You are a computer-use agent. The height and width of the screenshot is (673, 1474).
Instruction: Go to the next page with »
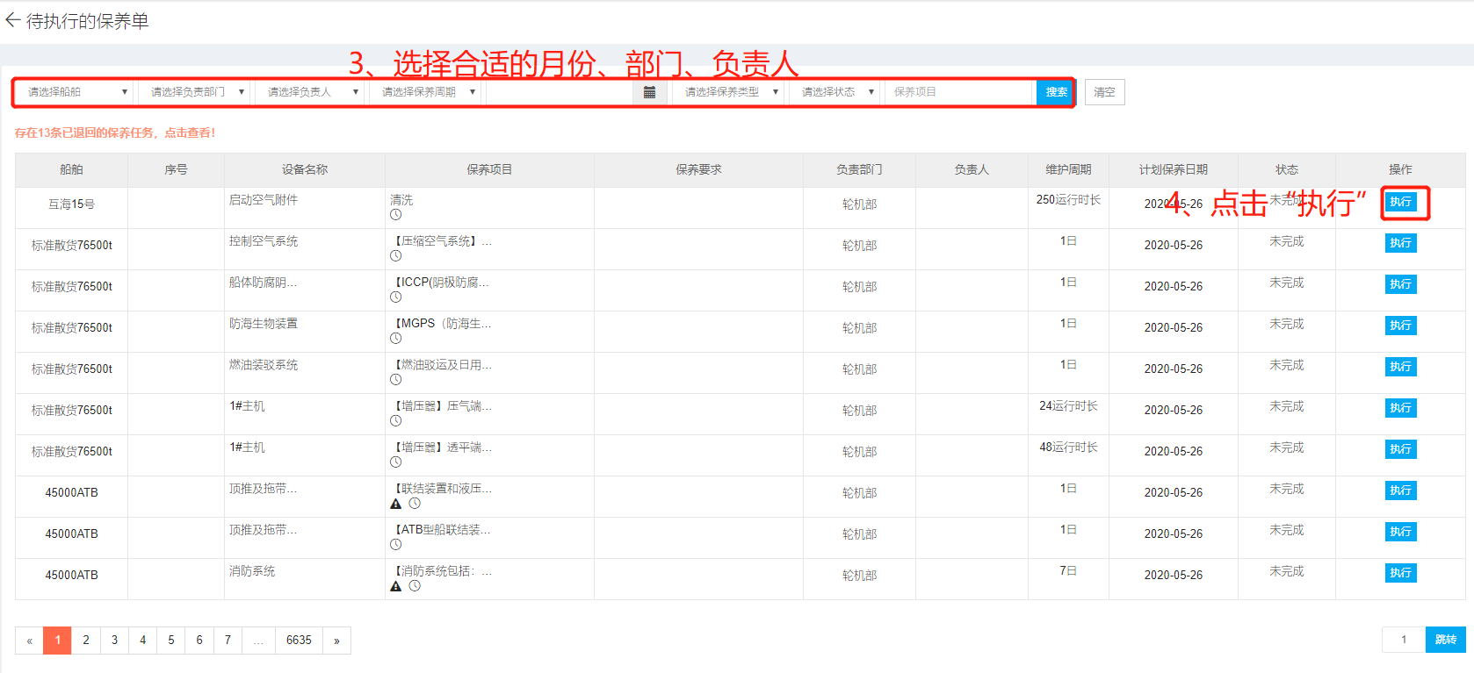click(336, 641)
